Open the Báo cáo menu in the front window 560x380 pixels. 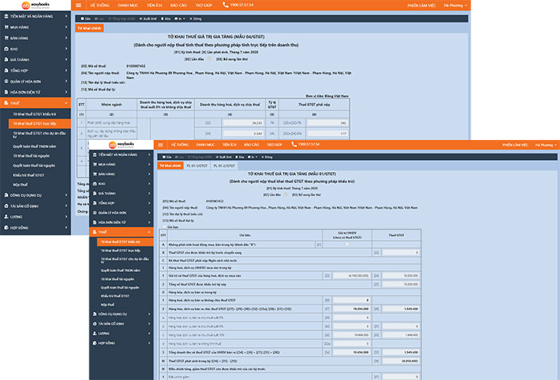(x=251, y=145)
